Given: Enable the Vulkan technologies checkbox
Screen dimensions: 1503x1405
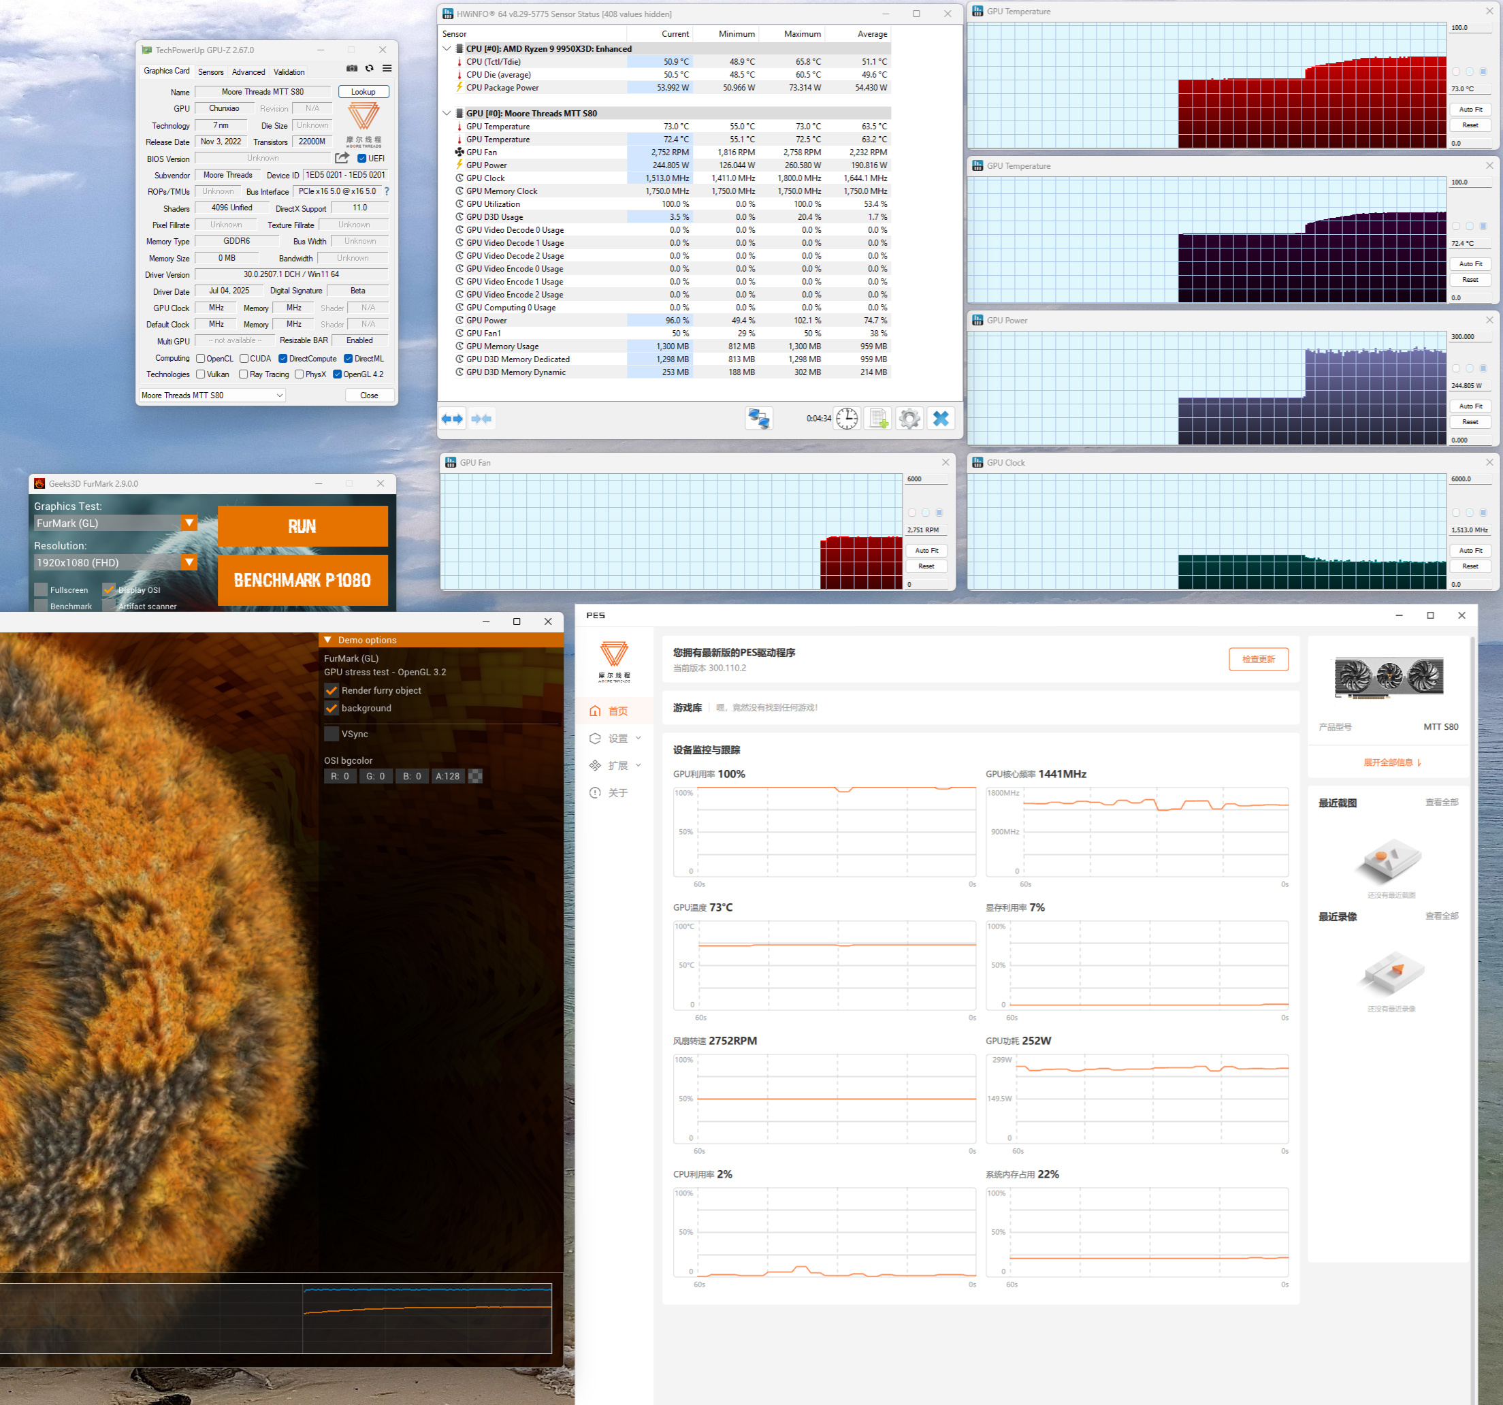Looking at the screenshot, I should 201,374.
